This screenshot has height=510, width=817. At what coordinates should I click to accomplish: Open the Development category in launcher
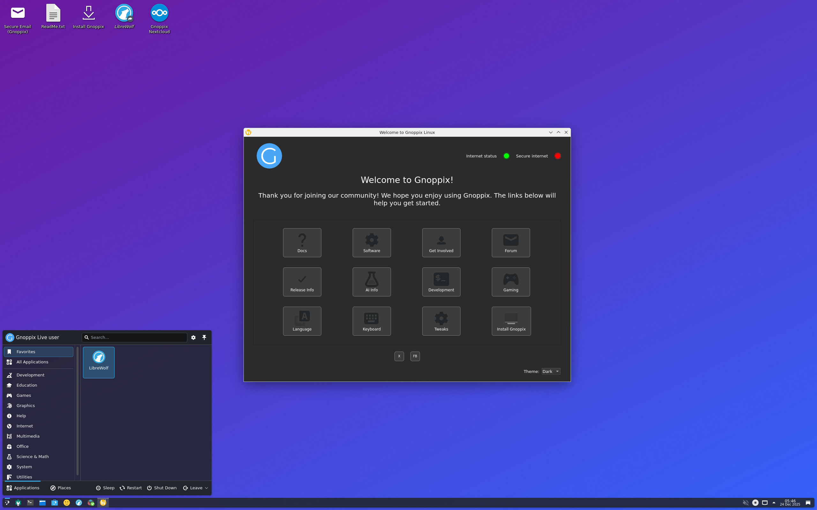[39, 375]
